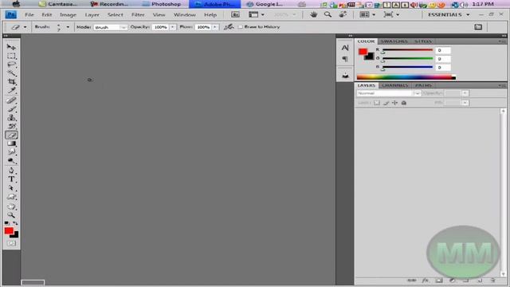This screenshot has height=287, width=510.
Task: Click the Zoom magnifier in application bar
Action: tap(328, 14)
